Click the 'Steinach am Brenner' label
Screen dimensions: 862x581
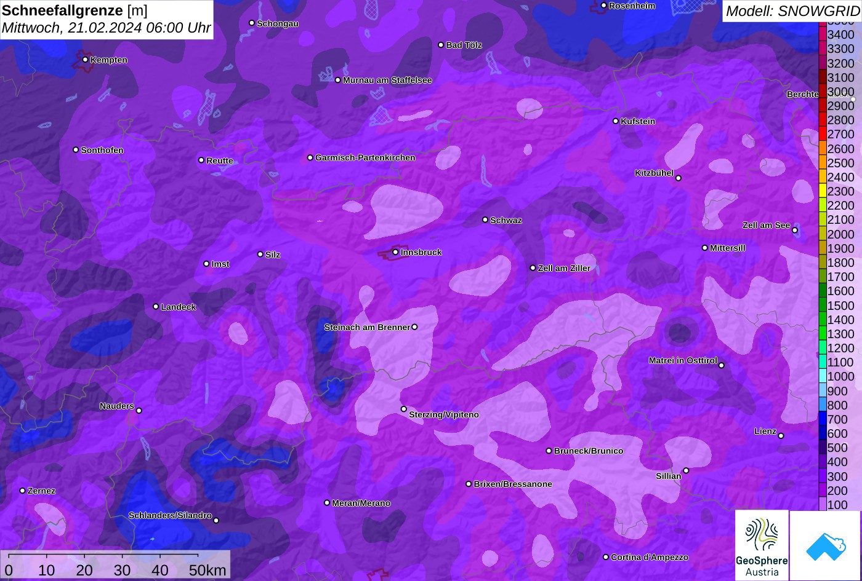tap(367, 327)
